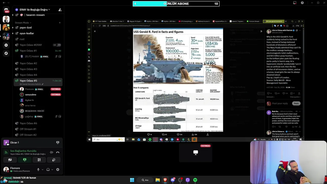Click the YAYINDA badge next to Flomore
This screenshot has height=184, width=327.
[55, 89]
